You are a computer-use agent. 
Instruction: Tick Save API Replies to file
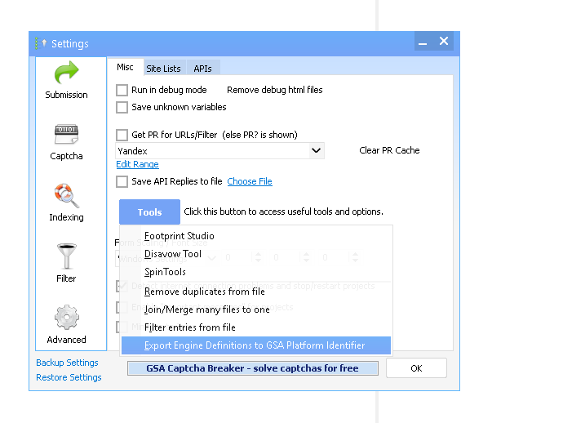coord(122,181)
